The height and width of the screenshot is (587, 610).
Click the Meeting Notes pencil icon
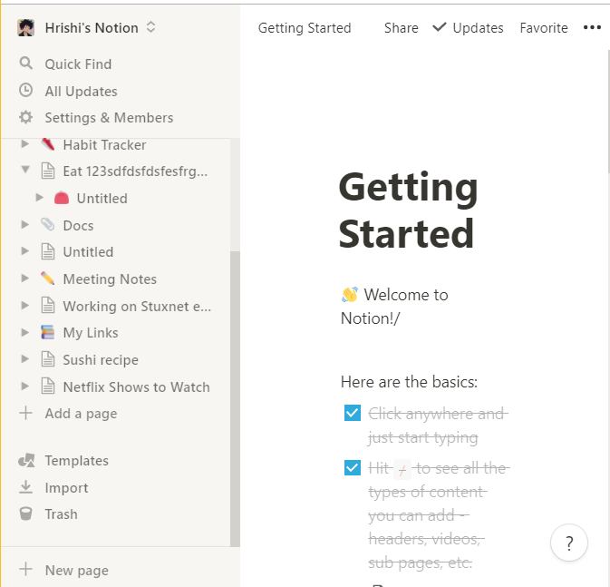coord(48,279)
